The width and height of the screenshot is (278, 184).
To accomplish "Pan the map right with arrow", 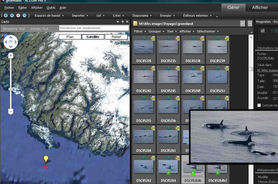I will (16, 42).
